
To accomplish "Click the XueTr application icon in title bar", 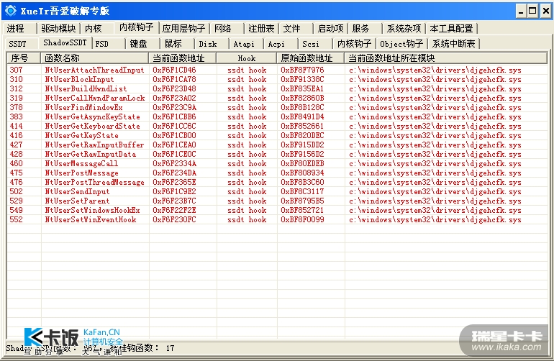I will tap(11, 11).
